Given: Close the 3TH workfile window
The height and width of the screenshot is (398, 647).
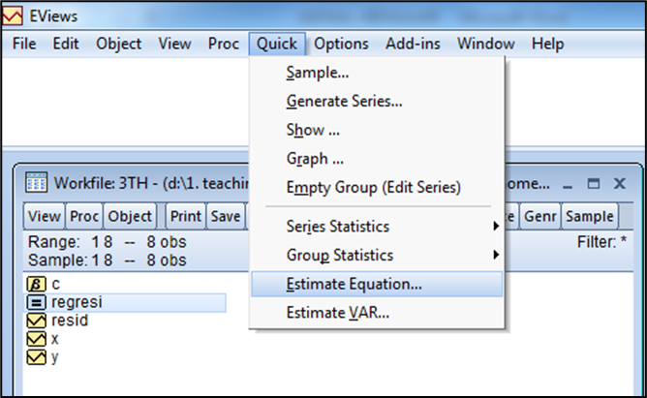Looking at the screenshot, I should (x=619, y=184).
